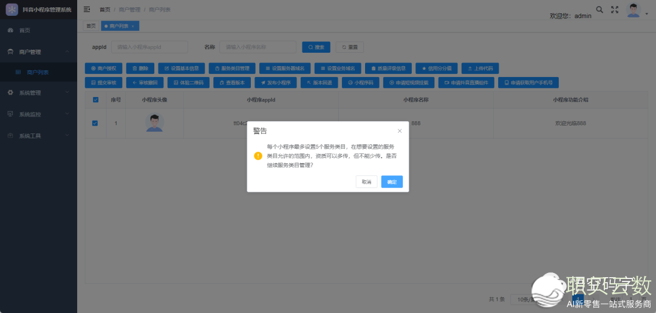This screenshot has height=313, width=656.
Task: Click the system logo in sidebar
Action: point(12,10)
